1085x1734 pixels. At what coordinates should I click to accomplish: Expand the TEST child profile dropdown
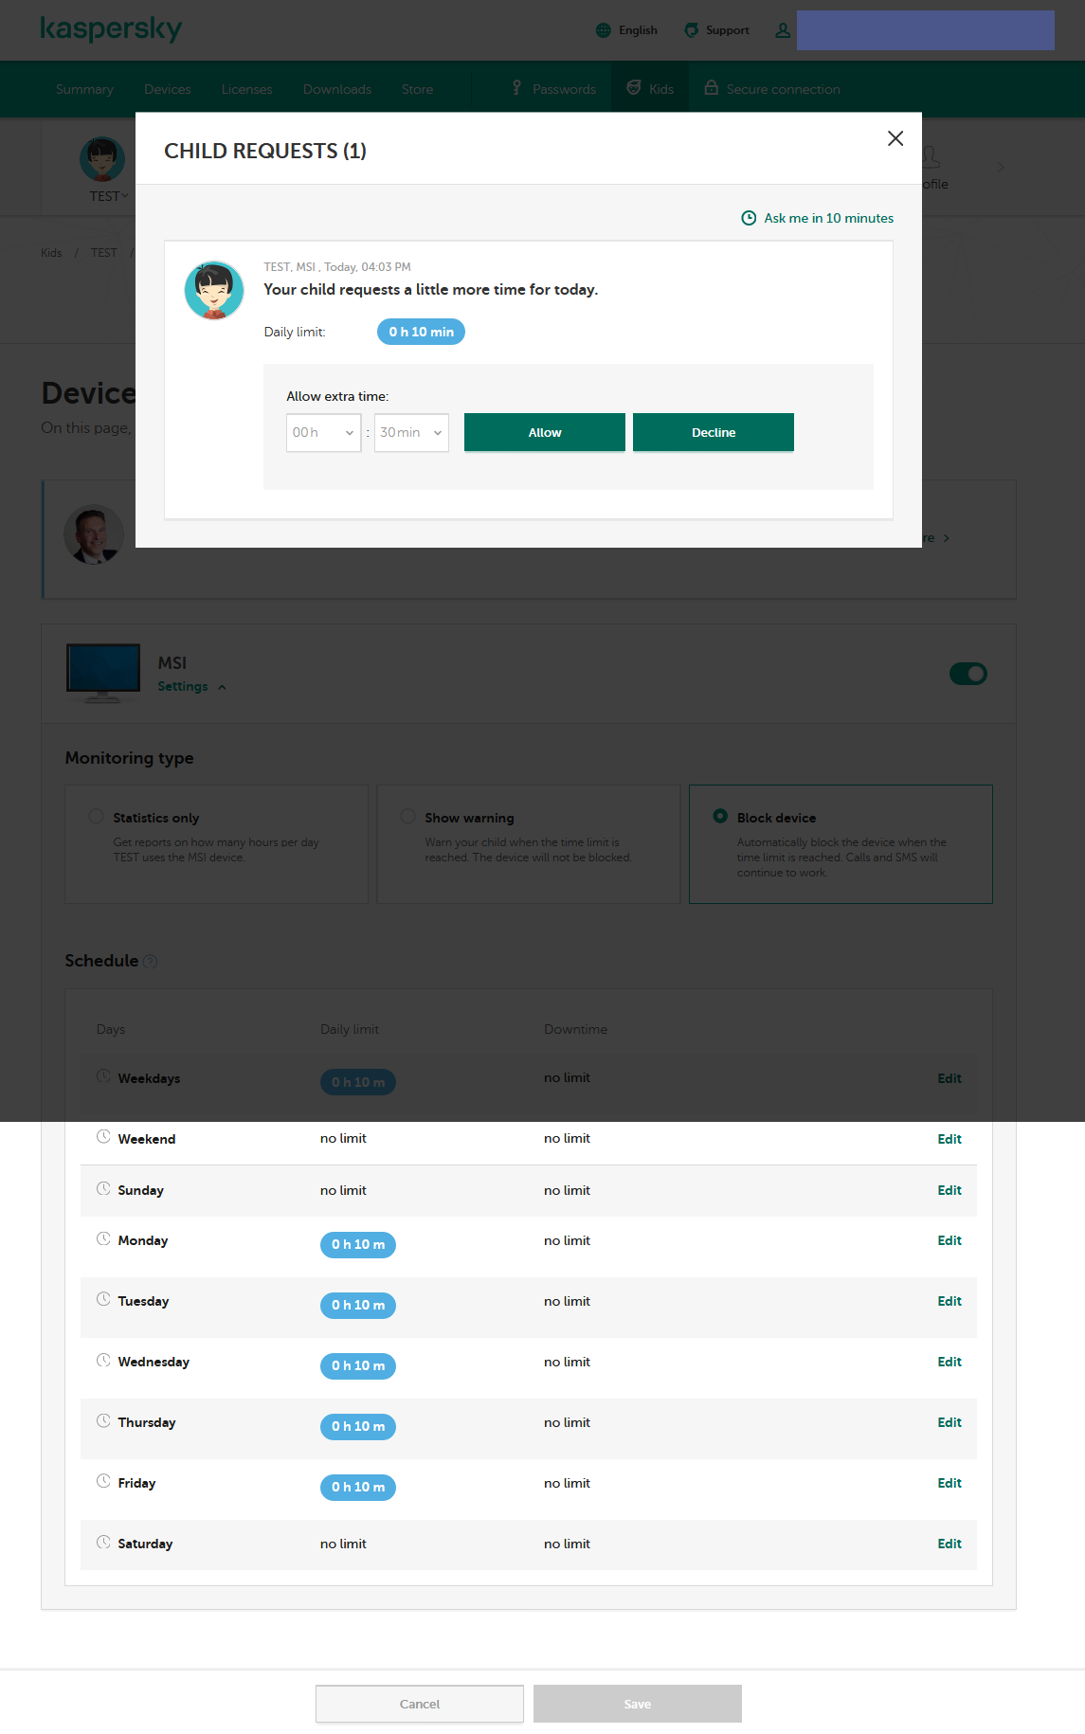point(109,196)
